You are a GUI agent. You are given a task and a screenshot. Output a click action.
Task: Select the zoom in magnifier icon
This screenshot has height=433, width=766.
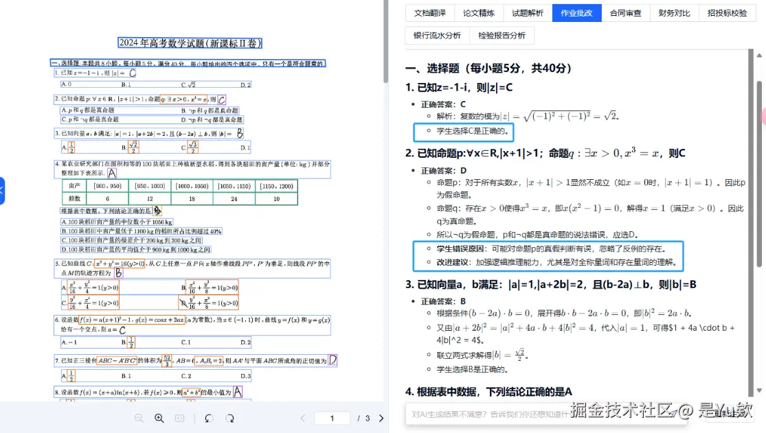[159, 419]
